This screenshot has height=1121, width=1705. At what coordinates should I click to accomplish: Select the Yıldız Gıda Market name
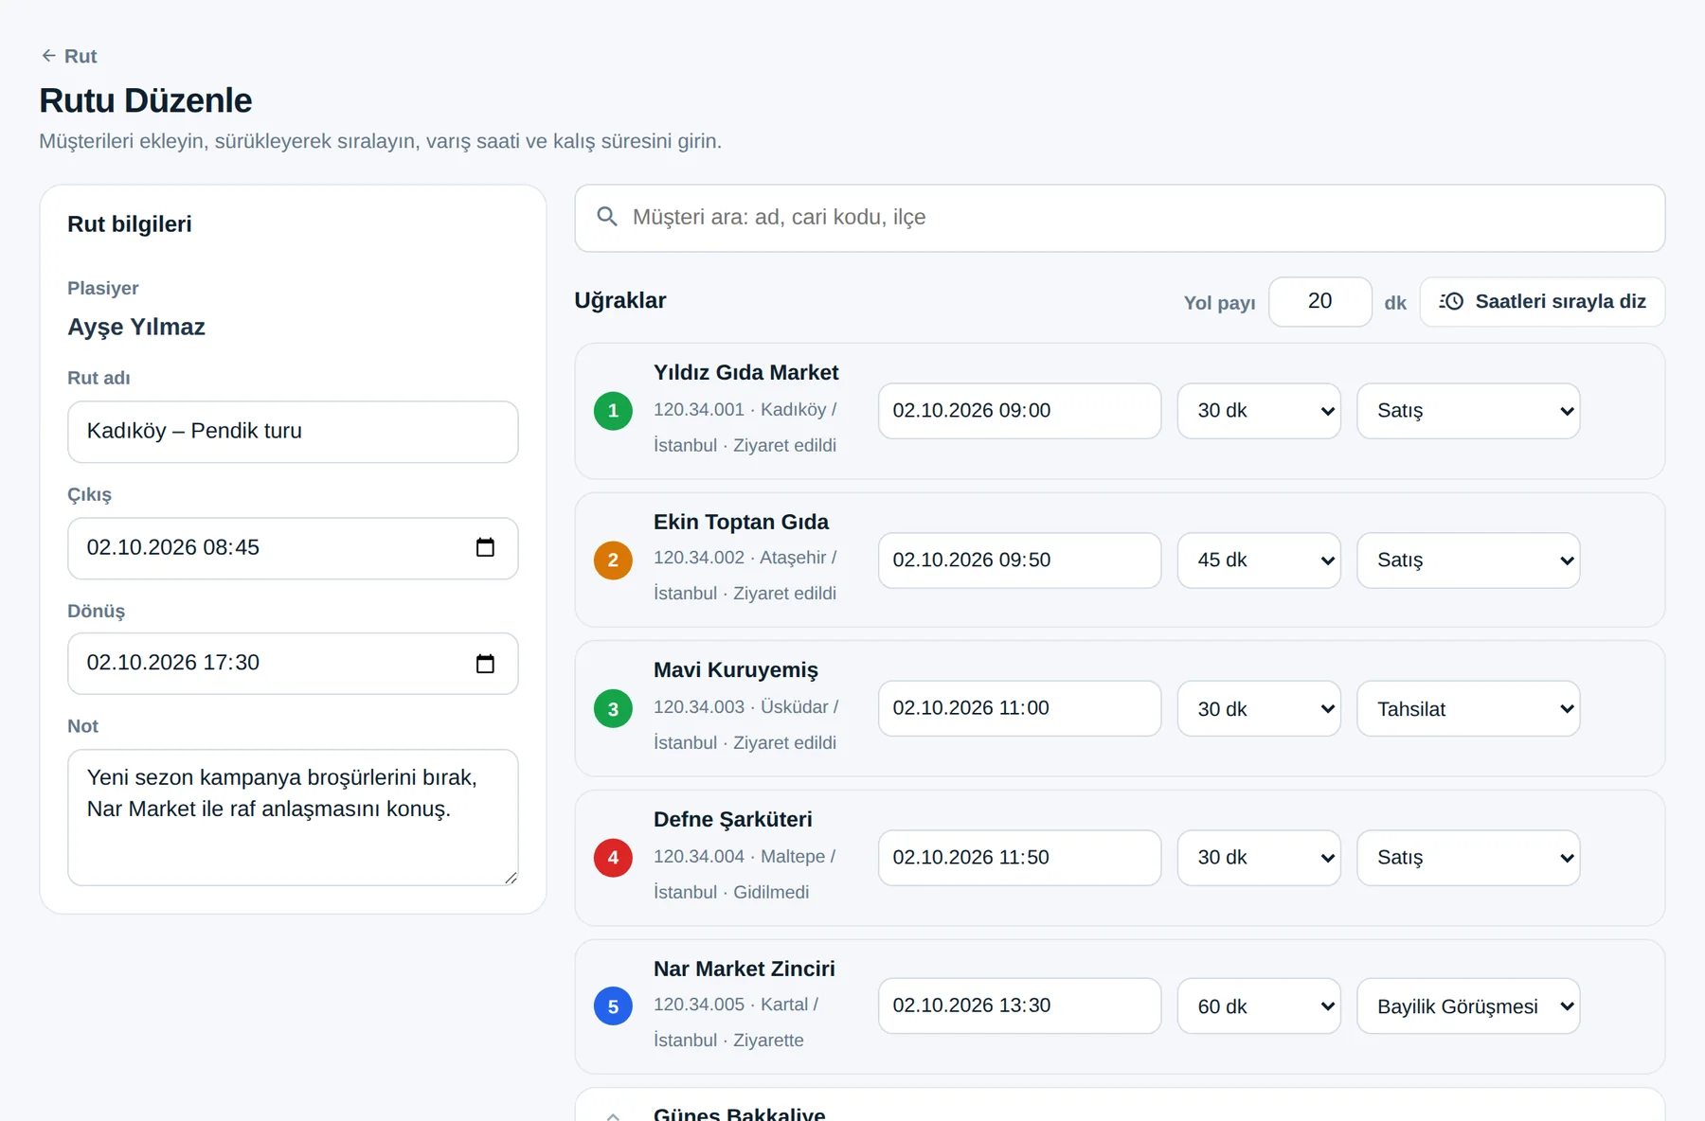tap(746, 373)
